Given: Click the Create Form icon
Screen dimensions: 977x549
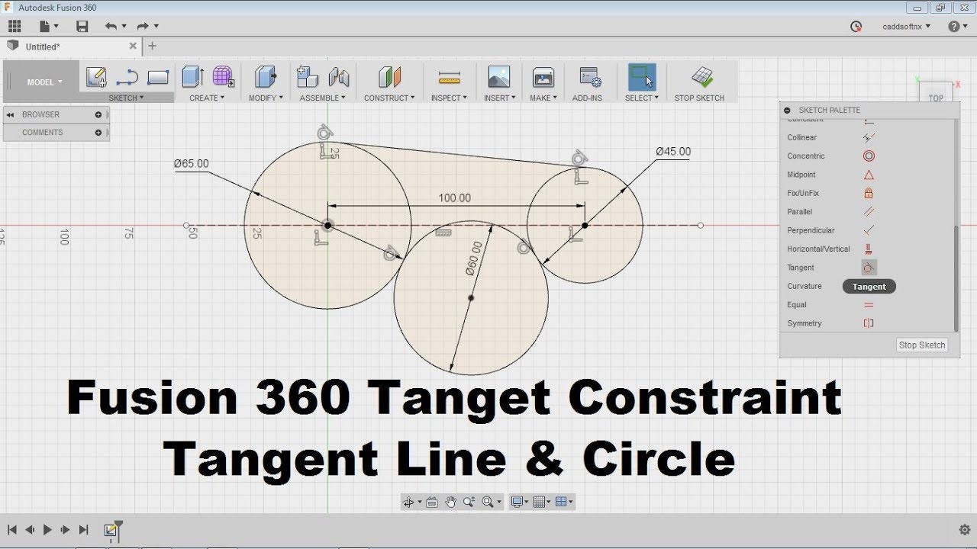Looking at the screenshot, I should 223,77.
